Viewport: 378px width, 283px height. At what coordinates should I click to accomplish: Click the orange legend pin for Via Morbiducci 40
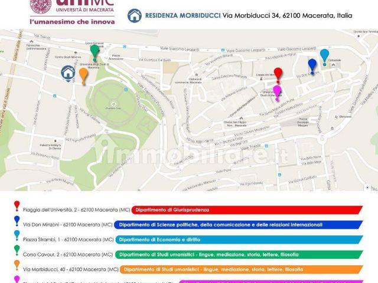pos(17,265)
